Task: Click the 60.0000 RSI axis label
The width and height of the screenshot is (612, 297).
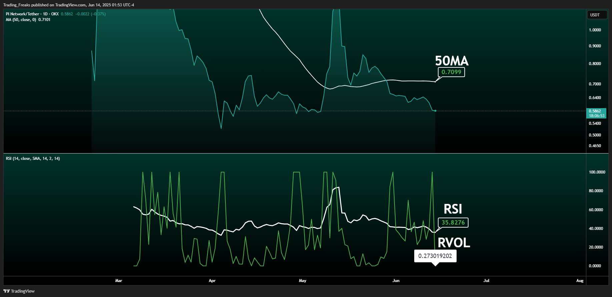Action: tap(596, 210)
